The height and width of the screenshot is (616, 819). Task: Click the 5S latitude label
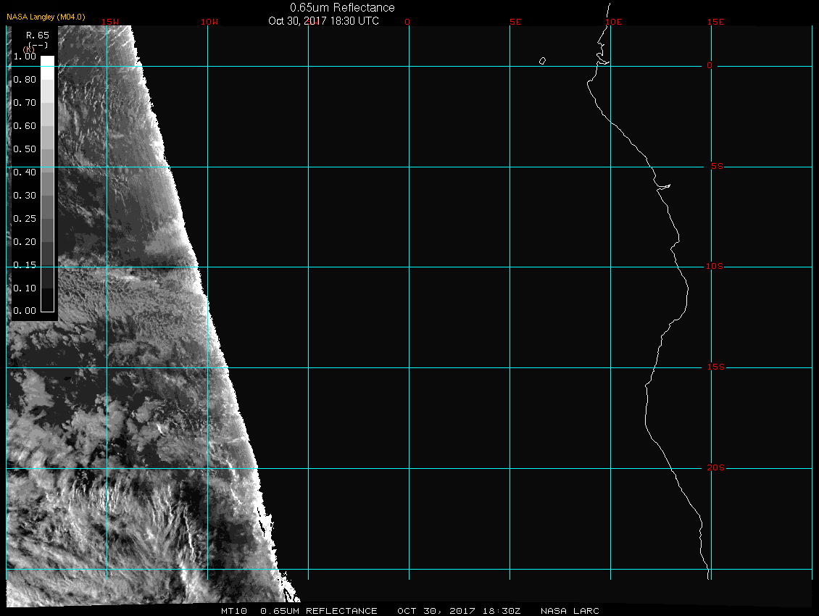coord(715,167)
